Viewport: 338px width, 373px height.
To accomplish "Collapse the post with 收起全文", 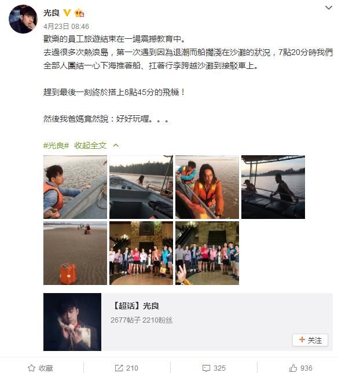I will tap(90, 145).
